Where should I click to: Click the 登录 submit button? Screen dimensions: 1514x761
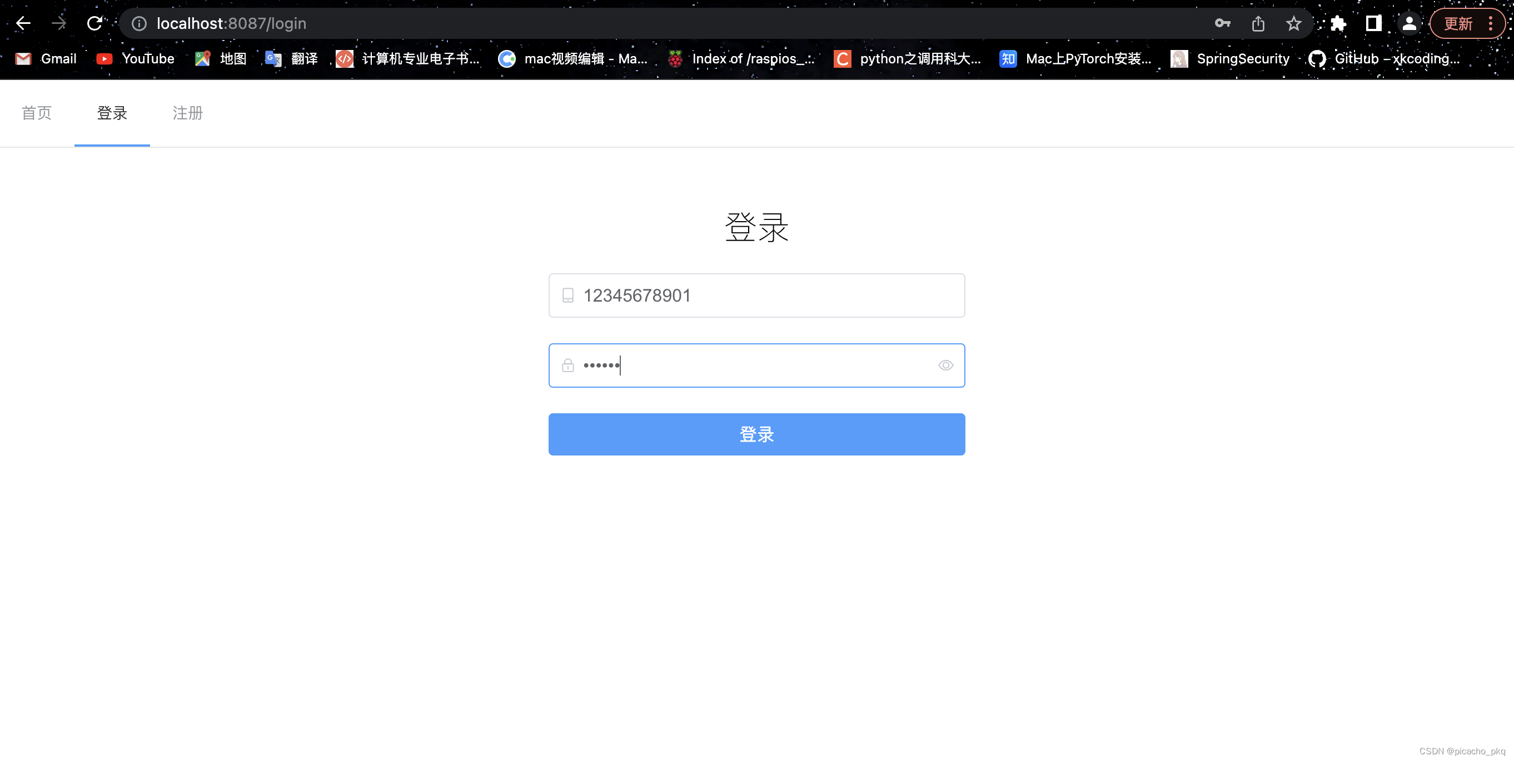point(756,434)
